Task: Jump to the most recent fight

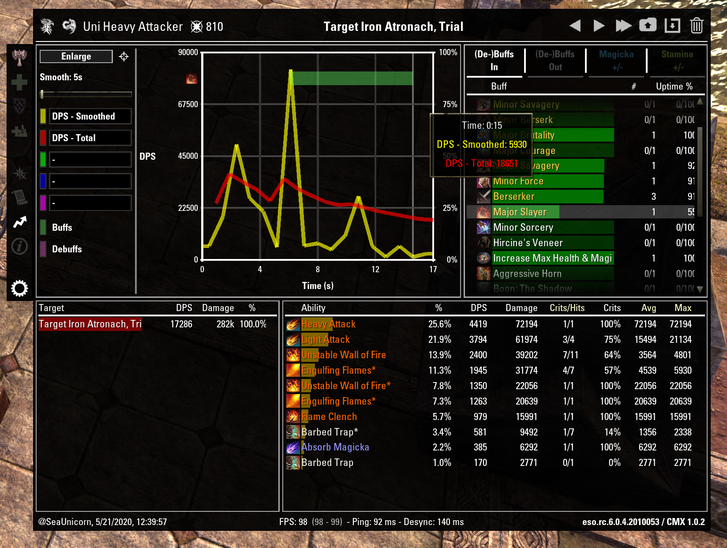Action: click(623, 26)
